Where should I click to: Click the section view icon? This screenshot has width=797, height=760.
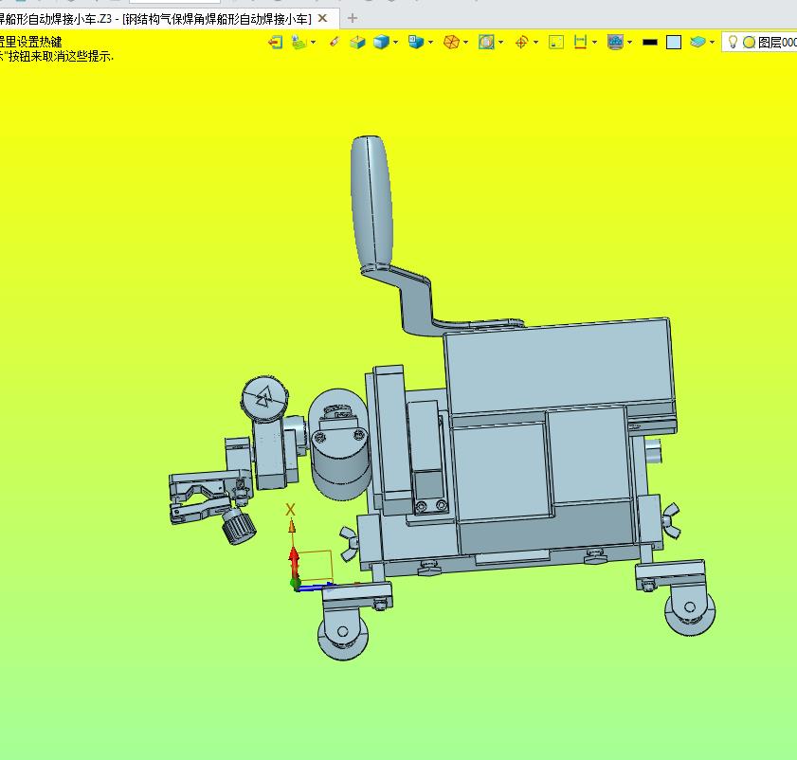(x=486, y=43)
